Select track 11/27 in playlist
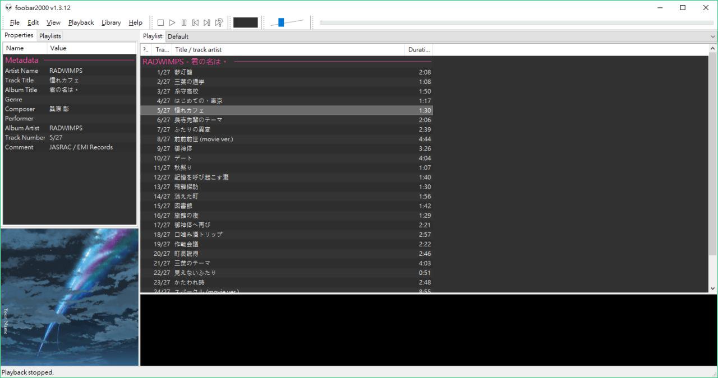718x378 pixels. click(287, 167)
